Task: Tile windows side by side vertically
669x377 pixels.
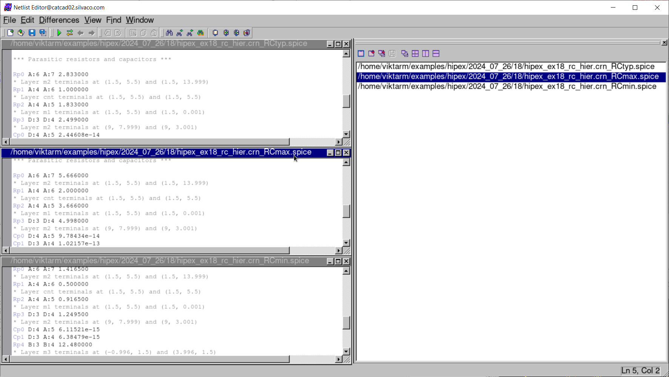Action: [x=425, y=54]
